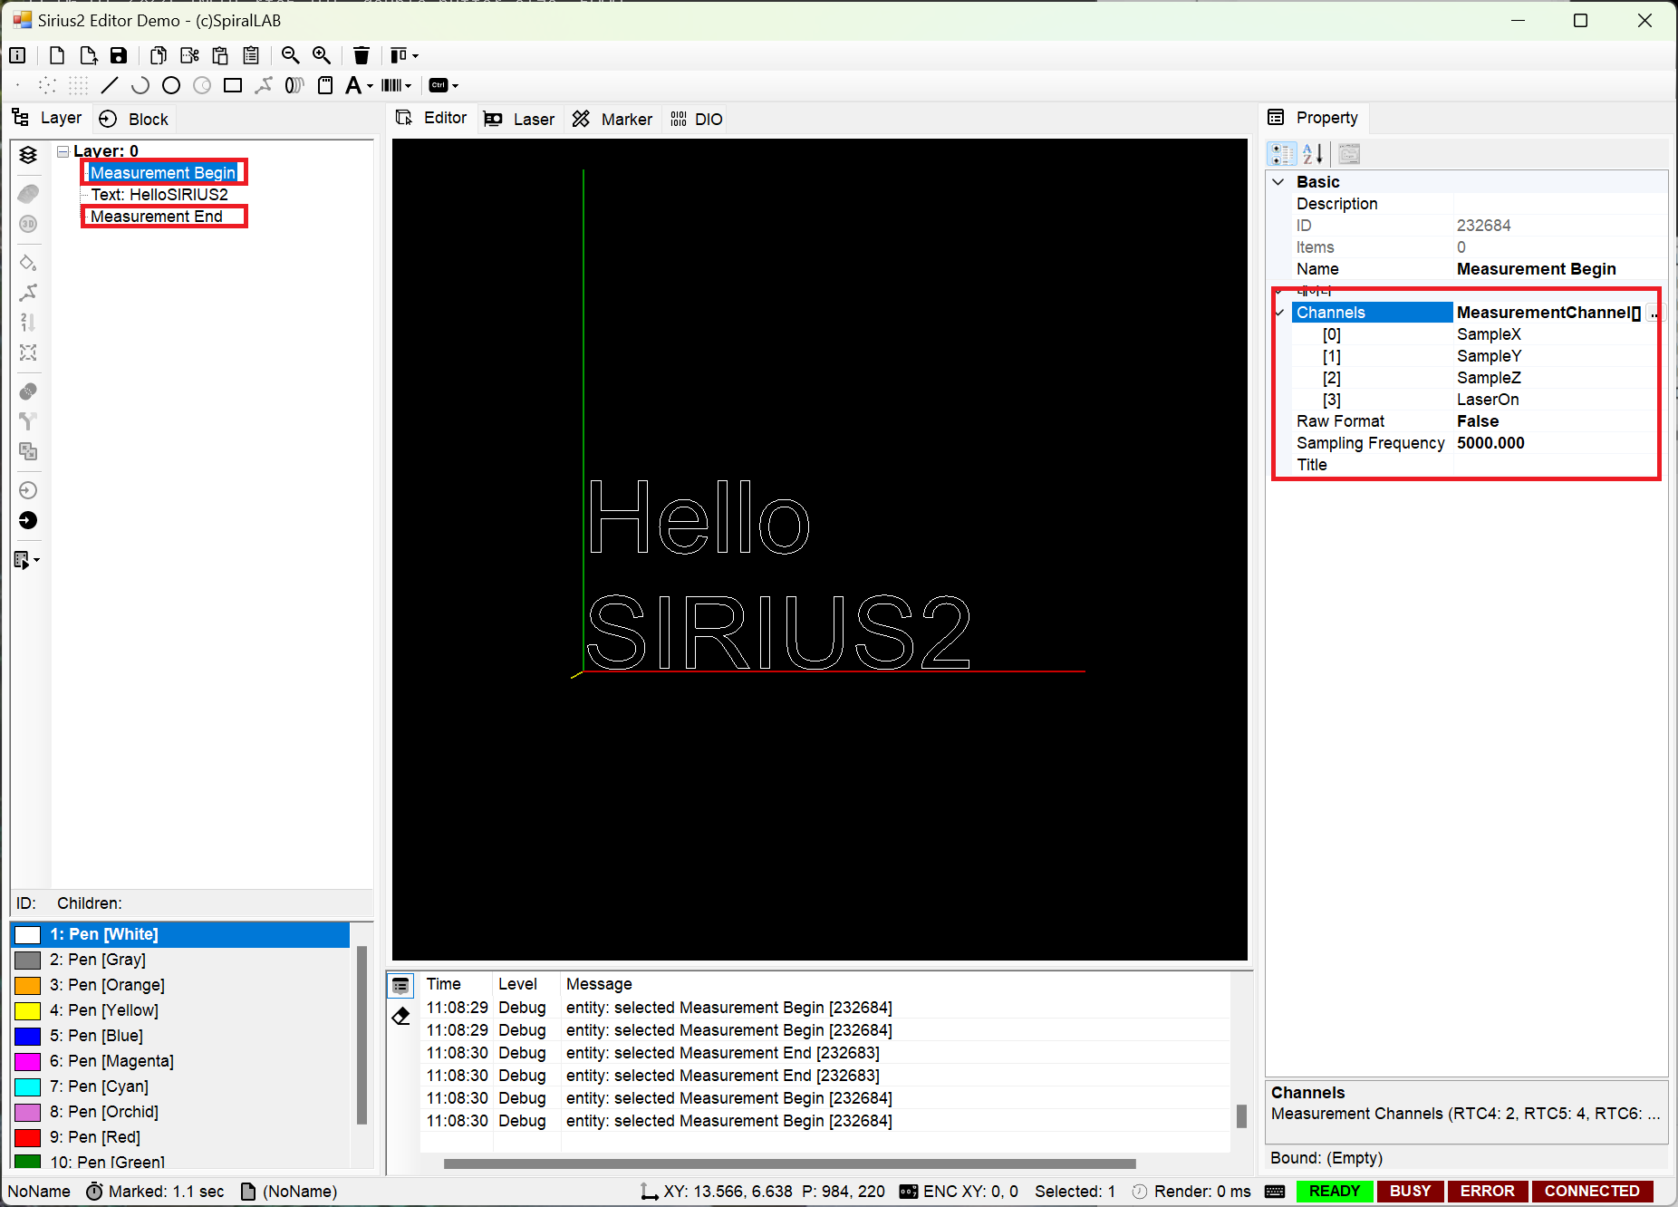
Task: Click the info/about icon in the top toolbar
Action: click(17, 55)
